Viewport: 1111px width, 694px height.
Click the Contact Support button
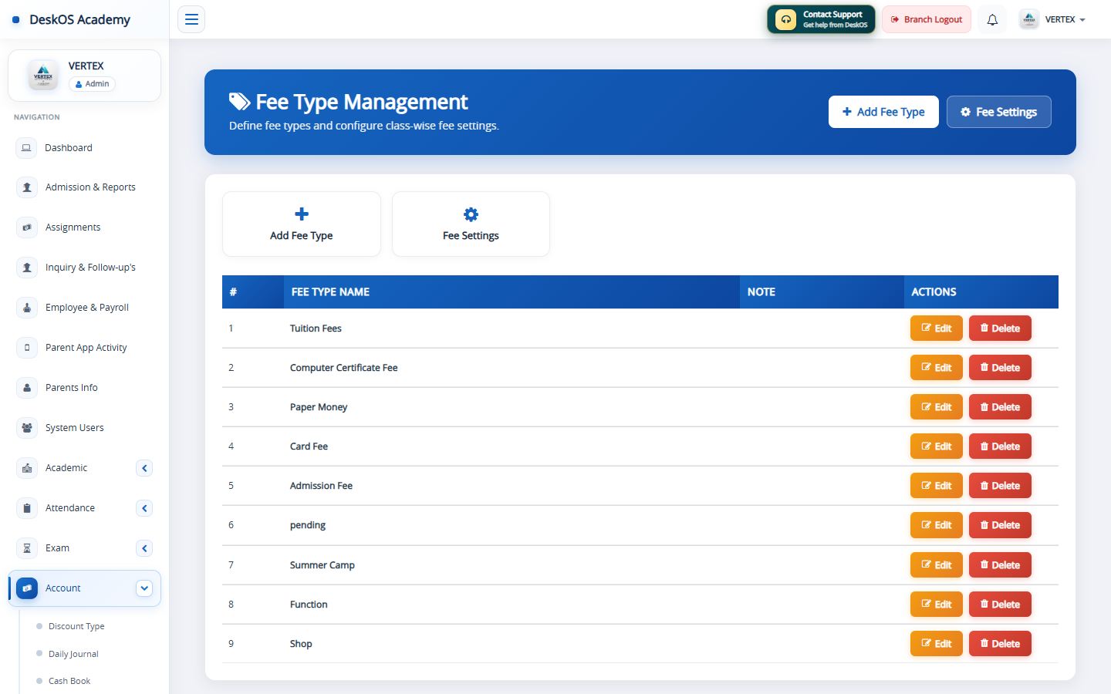point(821,19)
